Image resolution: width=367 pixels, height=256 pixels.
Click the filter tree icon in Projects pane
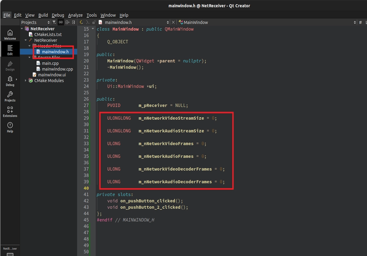click(54, 22)
